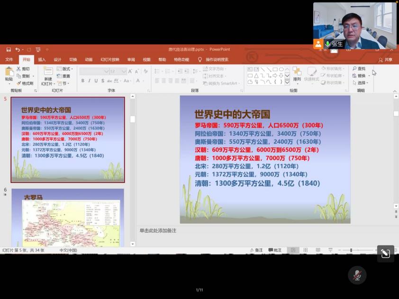Open the Section (节) dropdown
This screenshot has height=299, width=399.
63,83
